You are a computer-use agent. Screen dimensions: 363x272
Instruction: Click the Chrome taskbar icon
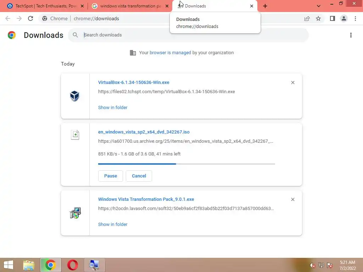(x=50, y=265)
